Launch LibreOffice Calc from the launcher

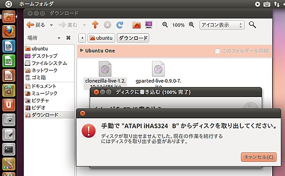[x=9, y=61]
